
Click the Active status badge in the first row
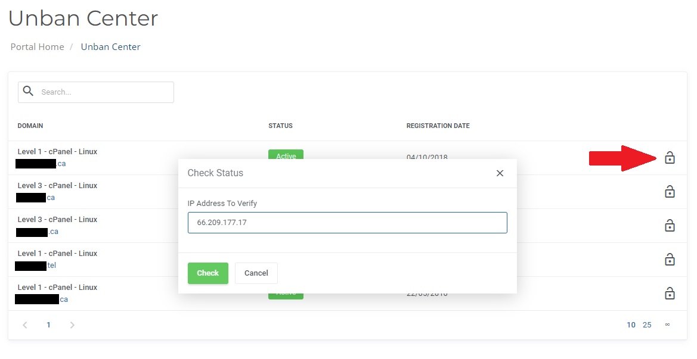point(286,154)
